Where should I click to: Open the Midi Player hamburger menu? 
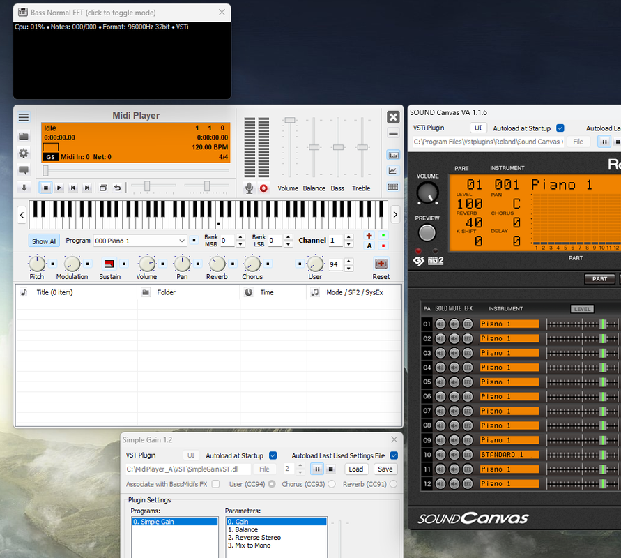click(x=24, y=117)
